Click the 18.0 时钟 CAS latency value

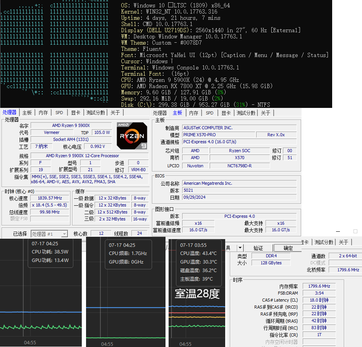(319, 300)
